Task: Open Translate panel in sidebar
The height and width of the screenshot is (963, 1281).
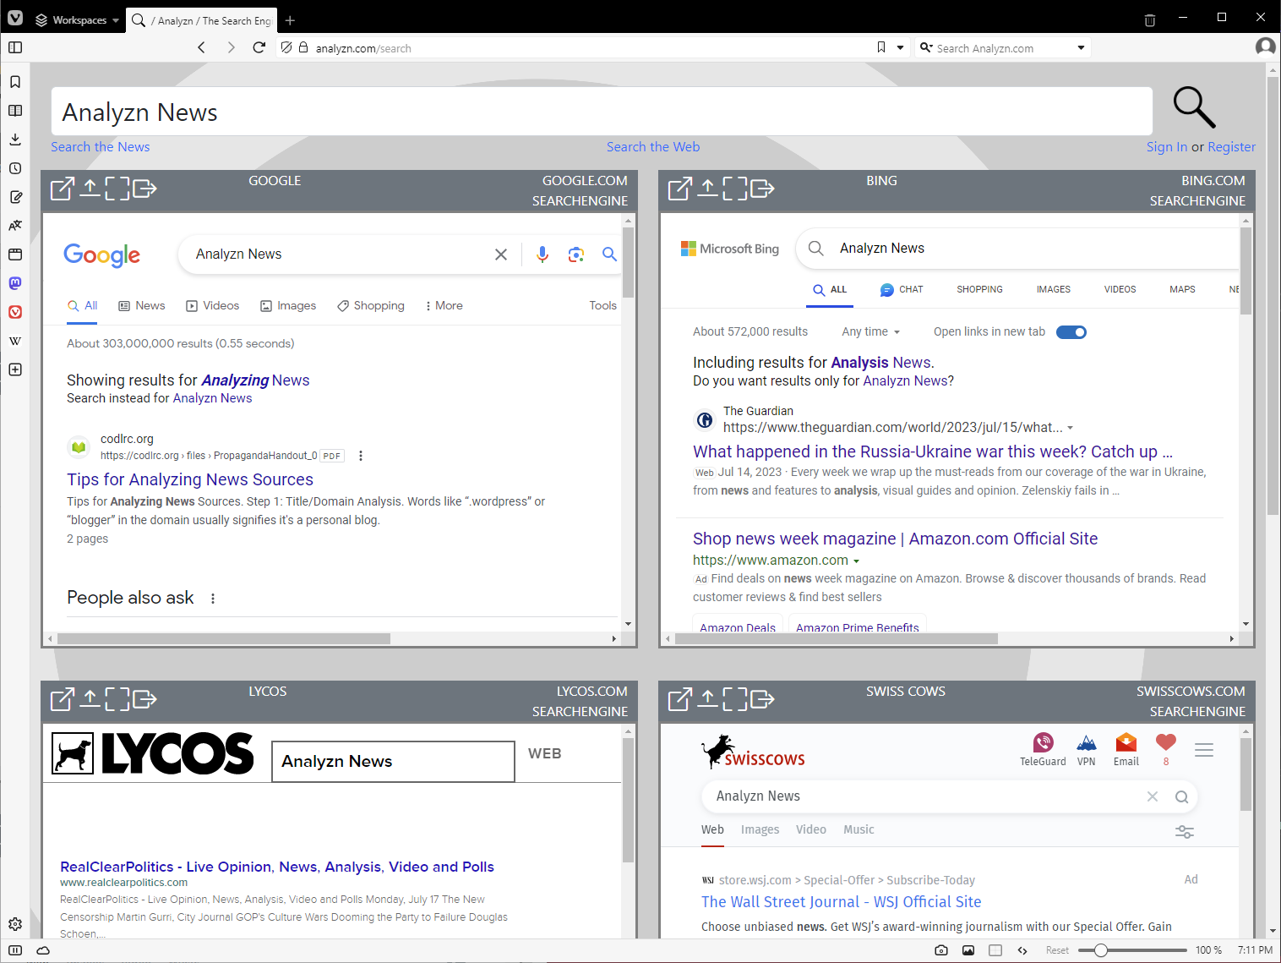Action: pyautogui.click(x=15, y=226)
